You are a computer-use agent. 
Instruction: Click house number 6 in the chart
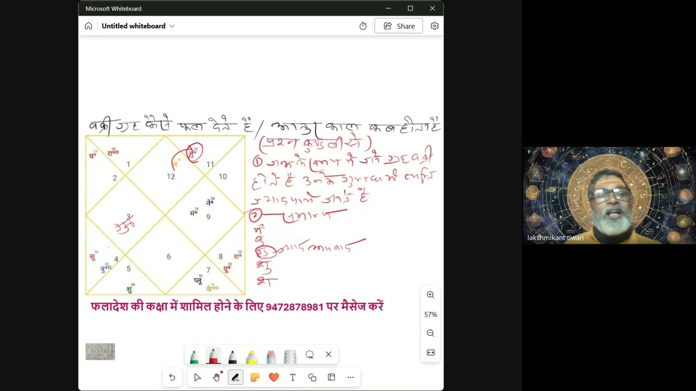tap(169, 257)
